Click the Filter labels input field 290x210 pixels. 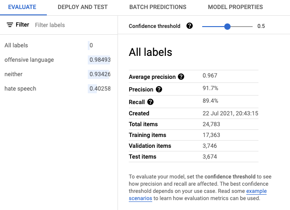point(74,25)
